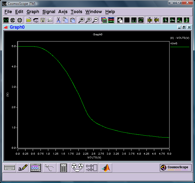Viewport: 195px width, 183px height.
Task: Open the keyboard command line tool
Action: 9,168
